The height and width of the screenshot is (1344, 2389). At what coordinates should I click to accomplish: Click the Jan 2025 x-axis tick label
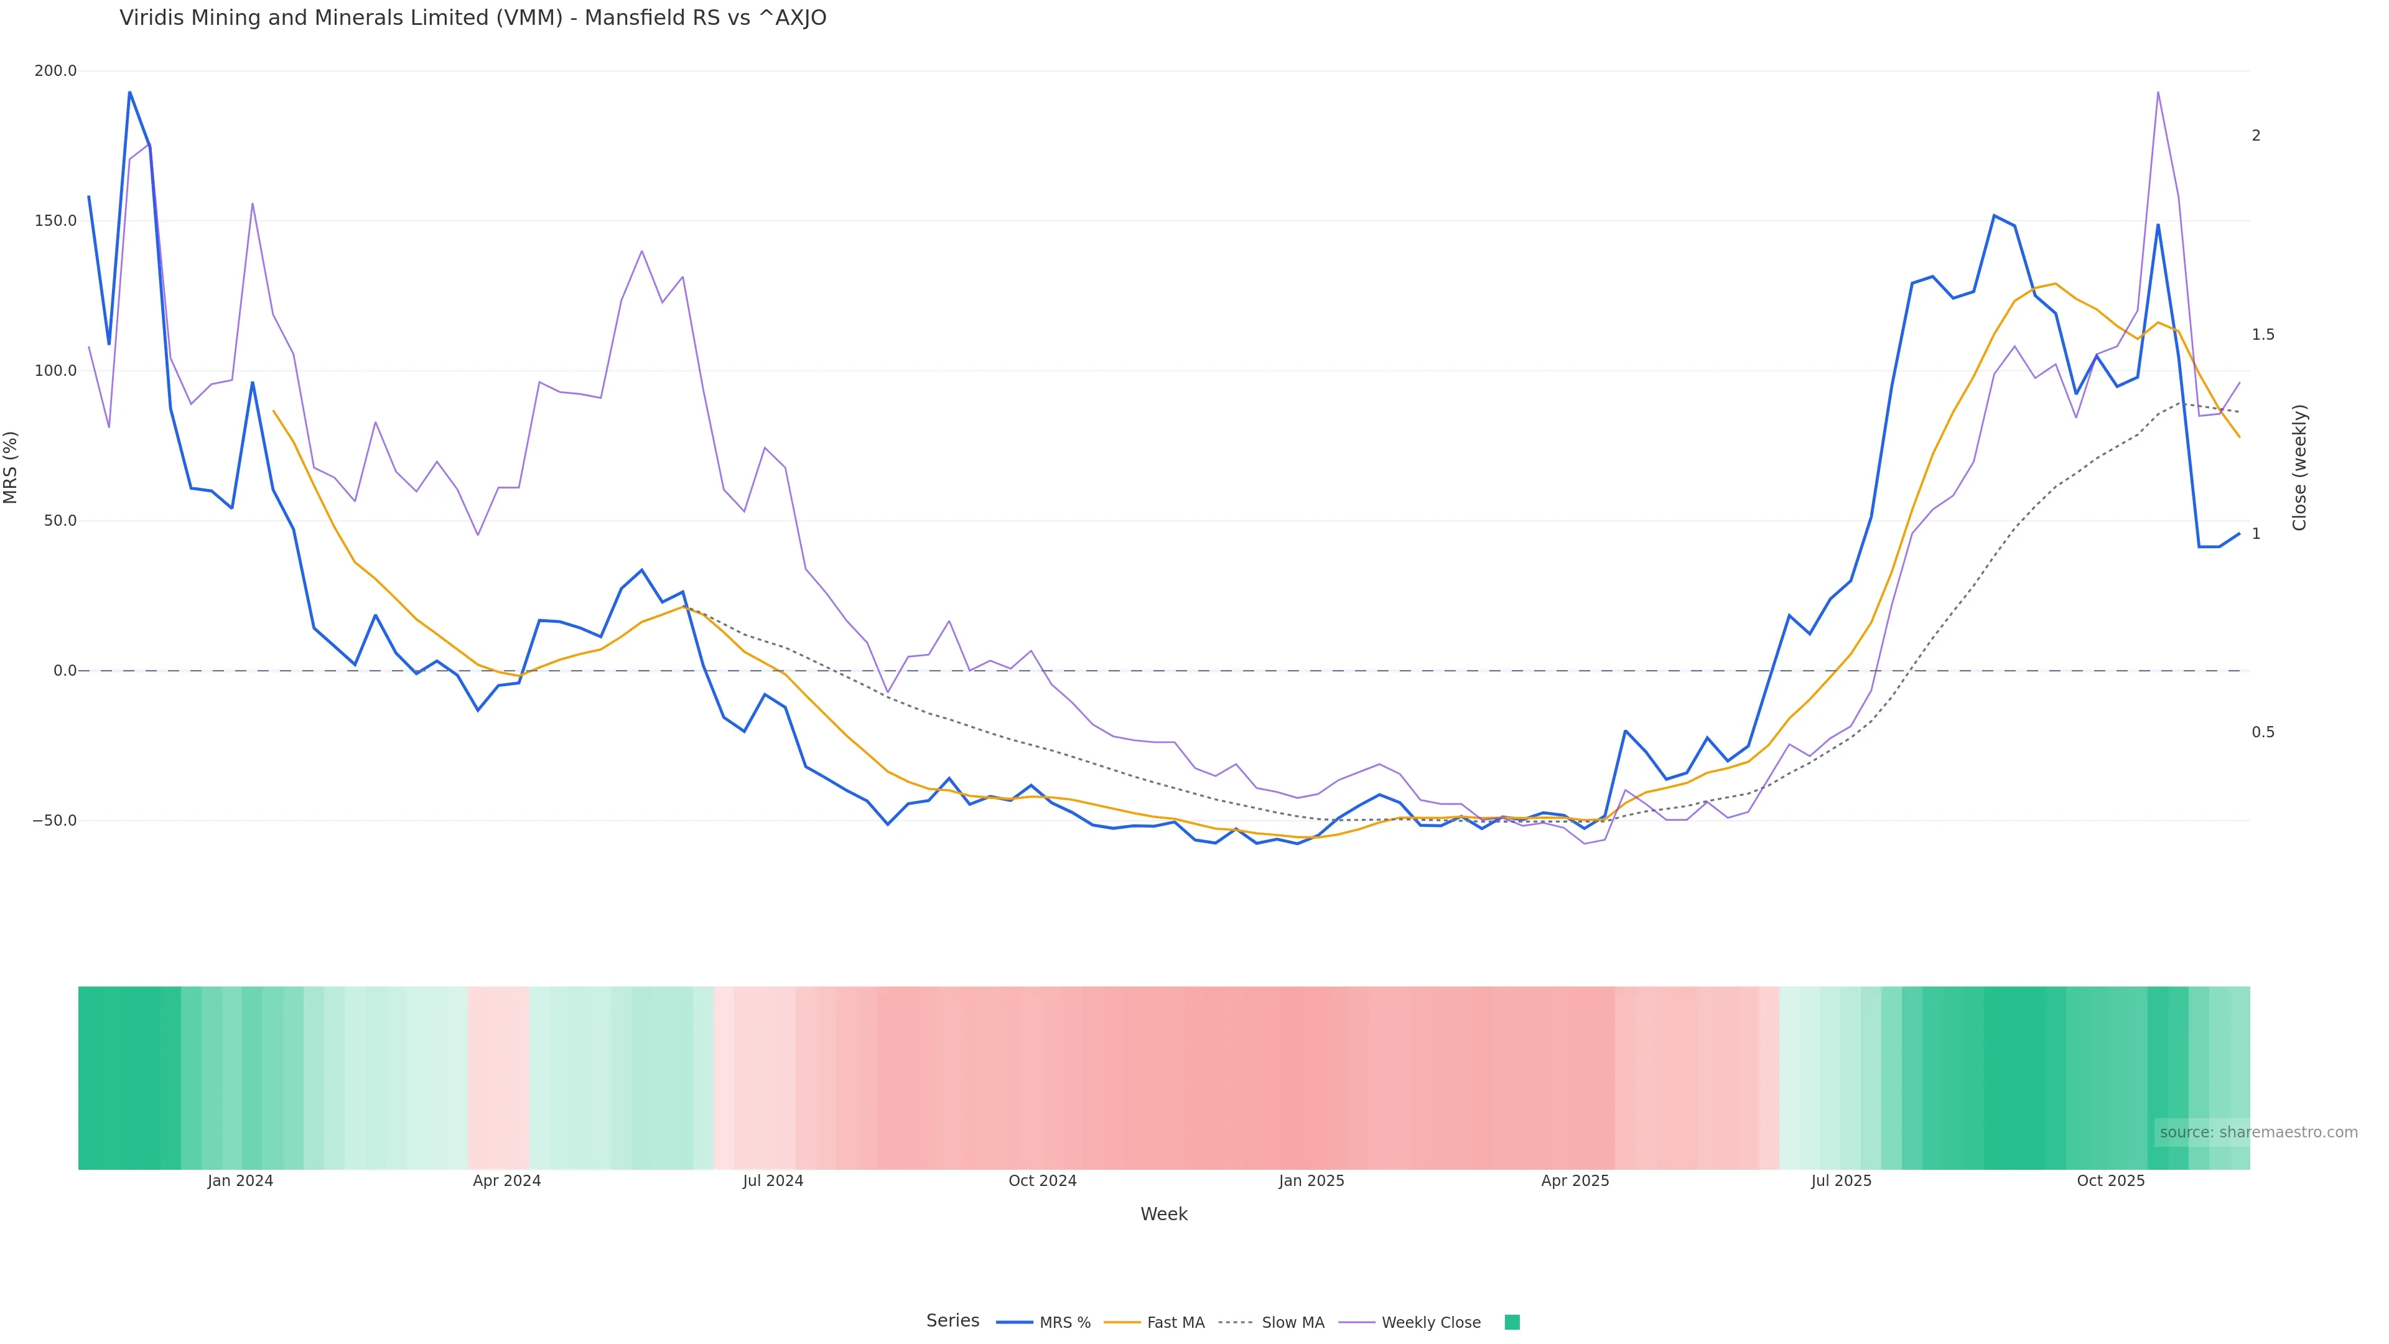(x=1310, y=1181)
